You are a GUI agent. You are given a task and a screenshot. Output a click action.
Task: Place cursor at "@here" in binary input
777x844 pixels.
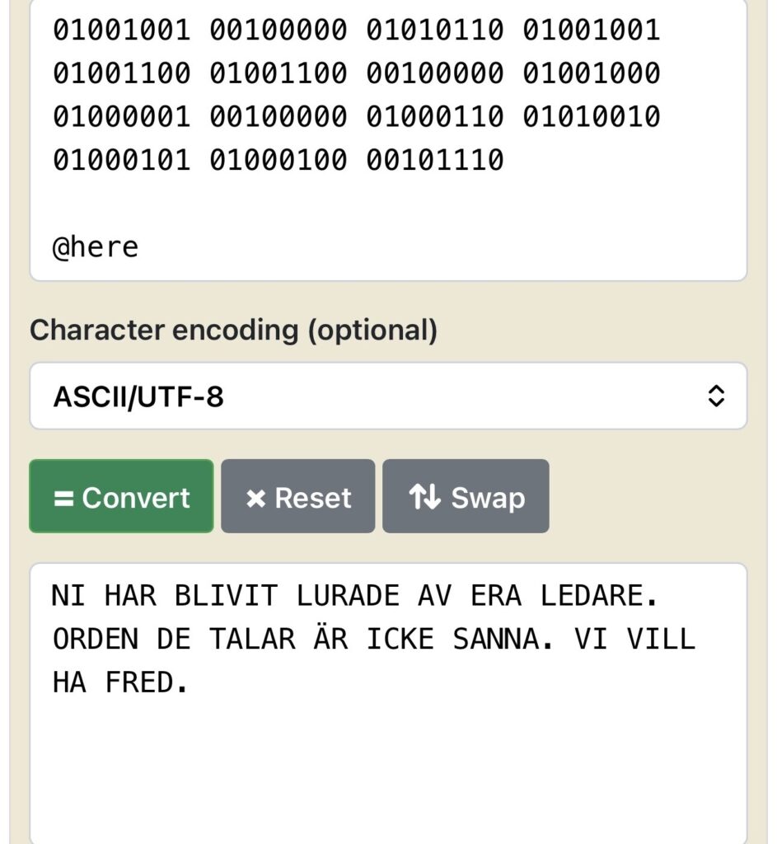96,246
